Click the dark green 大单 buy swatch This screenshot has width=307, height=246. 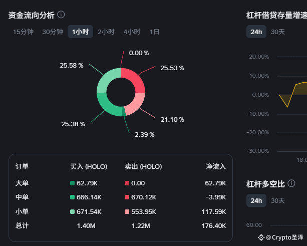click(x=72, y=183)
